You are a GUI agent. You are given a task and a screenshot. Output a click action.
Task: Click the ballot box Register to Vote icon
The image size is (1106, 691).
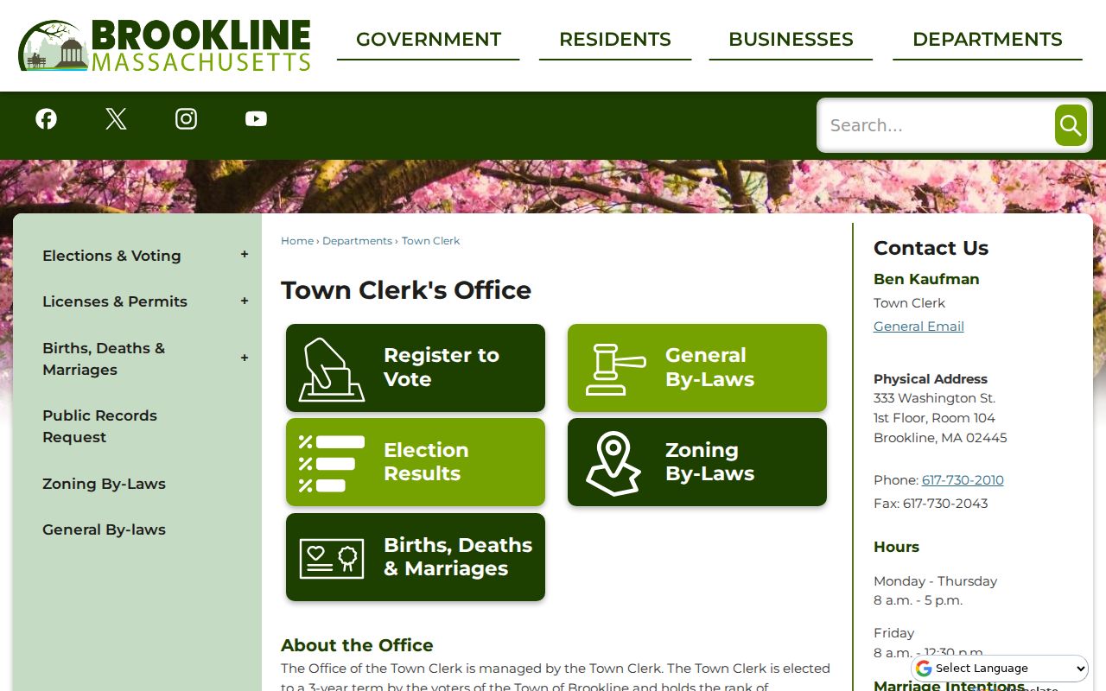pyautogui.click(x=332, y=369)
